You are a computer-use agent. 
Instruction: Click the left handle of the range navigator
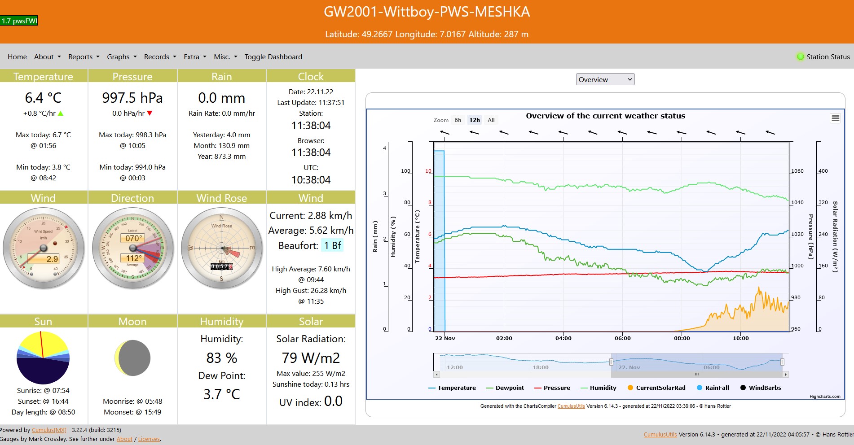click(611, 362)
